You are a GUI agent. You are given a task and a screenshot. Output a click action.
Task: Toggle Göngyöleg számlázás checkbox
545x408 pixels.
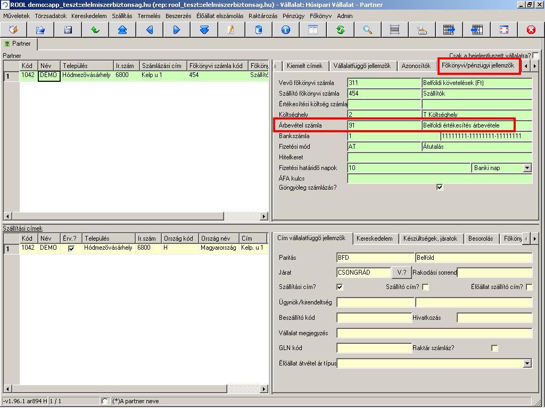point(440,188)
